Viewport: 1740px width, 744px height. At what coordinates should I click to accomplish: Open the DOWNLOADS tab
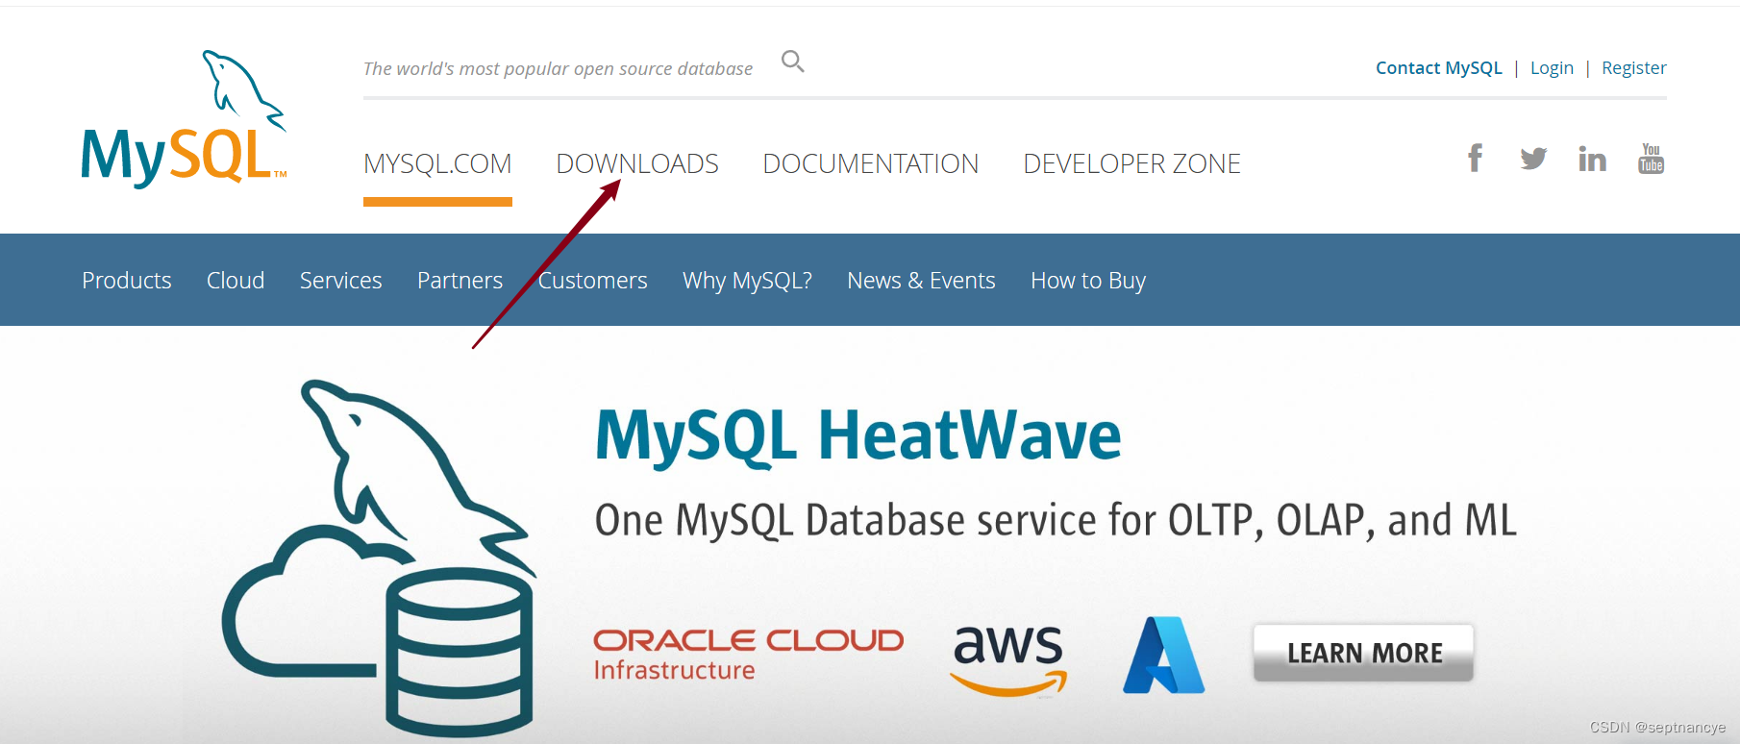[x=637, y=163]
